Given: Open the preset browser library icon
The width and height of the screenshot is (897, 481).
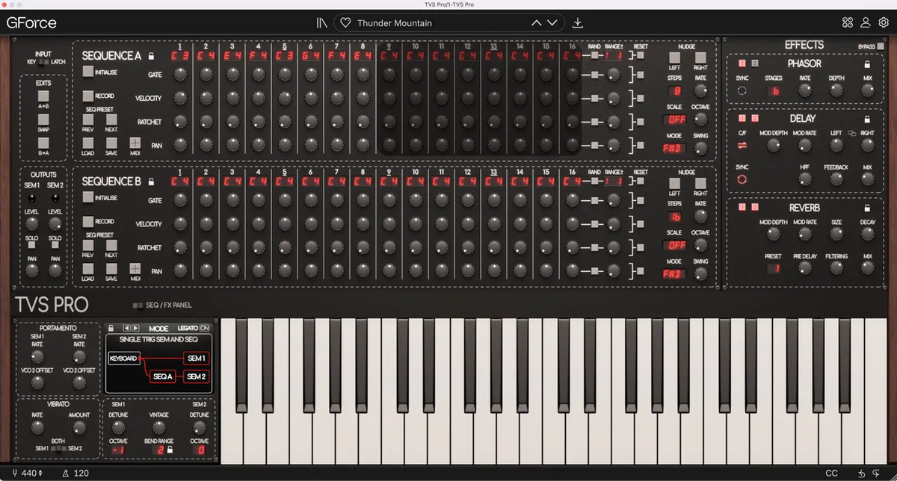Looking at the screenshot, I should 321,22.
